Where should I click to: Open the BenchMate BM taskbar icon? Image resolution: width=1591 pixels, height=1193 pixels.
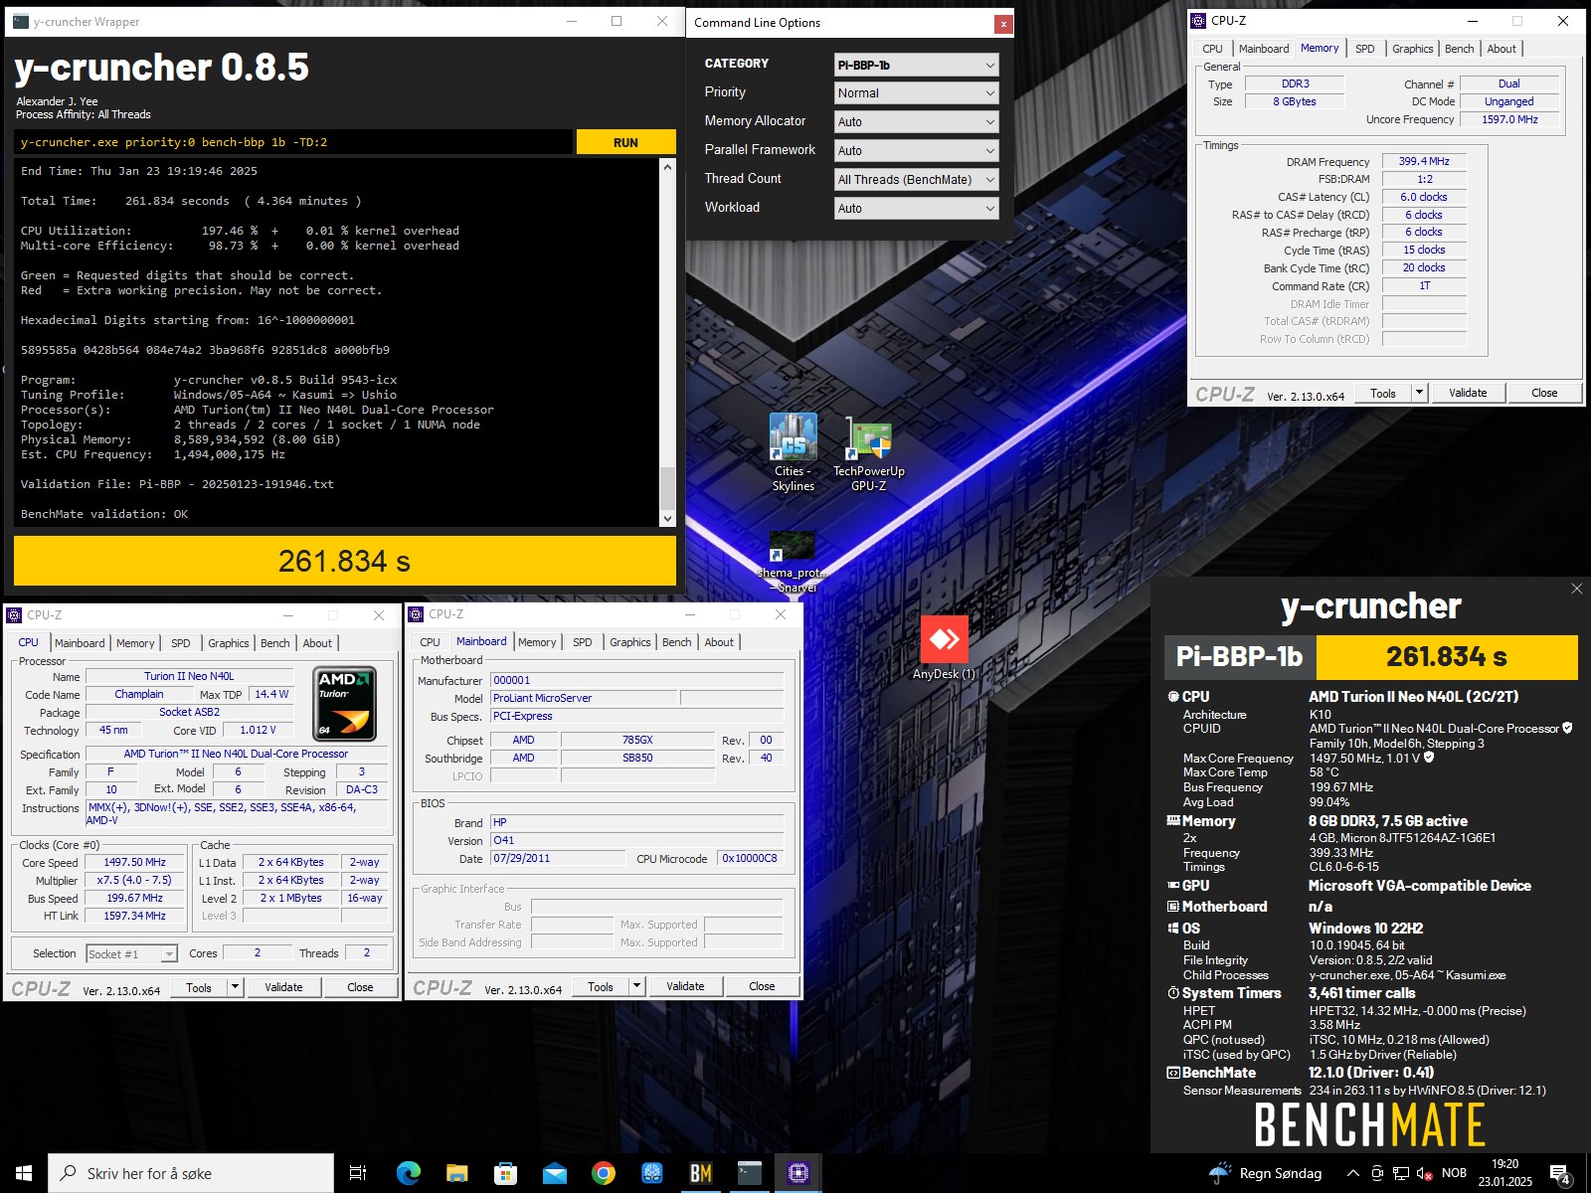point(701,1173)
